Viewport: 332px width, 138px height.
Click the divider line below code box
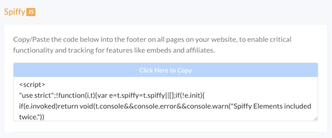point(166,132)
